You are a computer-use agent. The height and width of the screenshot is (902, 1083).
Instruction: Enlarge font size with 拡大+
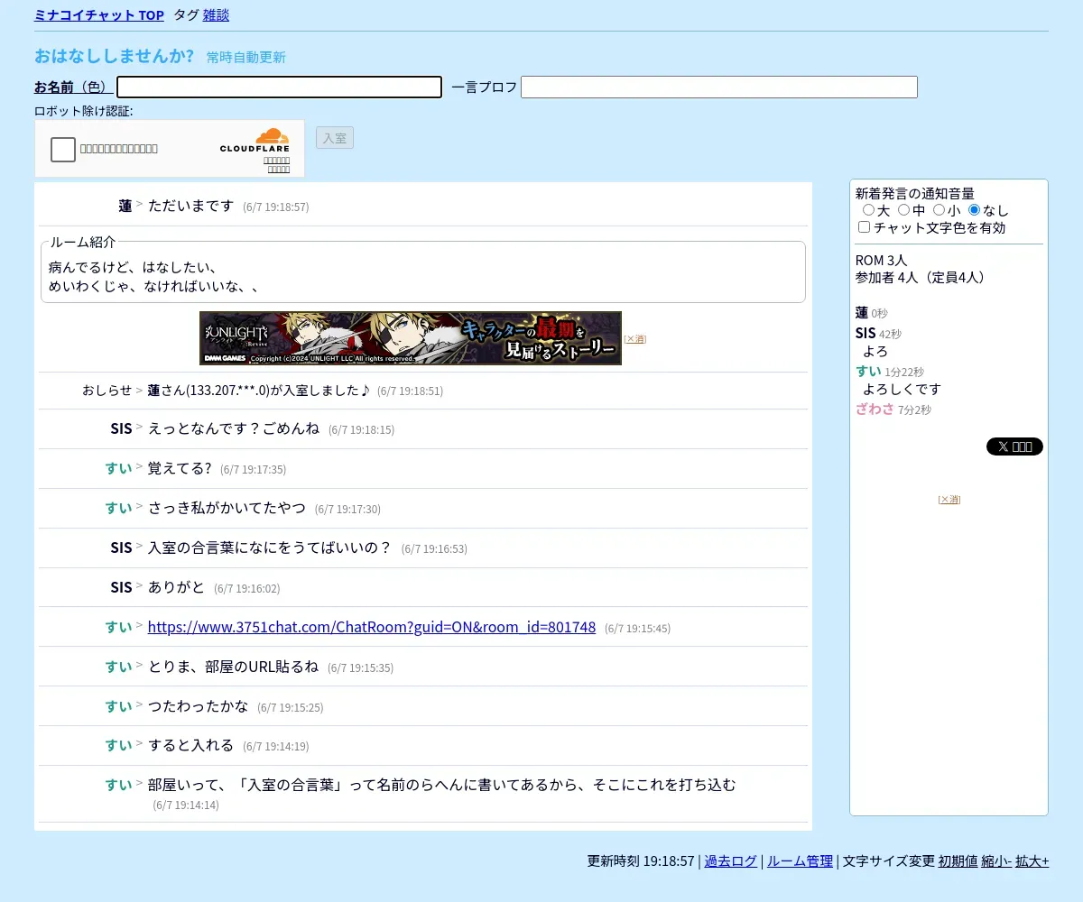click(x=1032, y=861)
